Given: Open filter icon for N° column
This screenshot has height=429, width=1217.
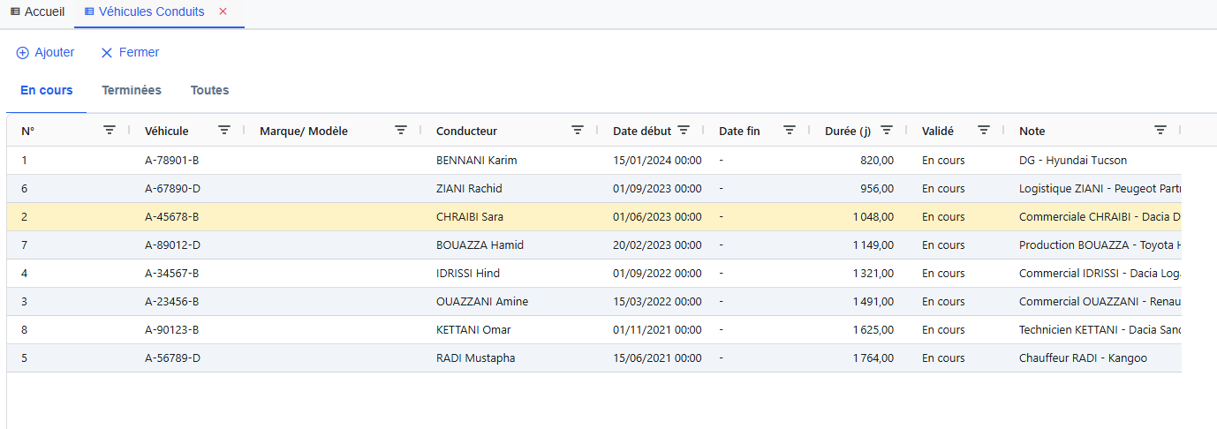Looking at the screenshot, I should pyautogui.click(x=110, y=131).
